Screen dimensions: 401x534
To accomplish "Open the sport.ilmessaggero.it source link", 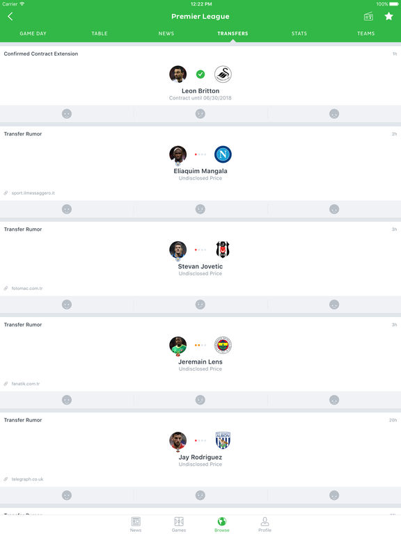I will point(33,193).
